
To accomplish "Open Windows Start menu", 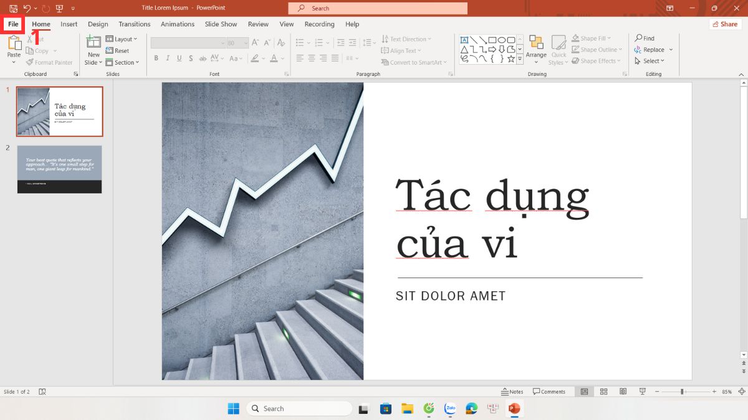I will click(x=234, y=409).
